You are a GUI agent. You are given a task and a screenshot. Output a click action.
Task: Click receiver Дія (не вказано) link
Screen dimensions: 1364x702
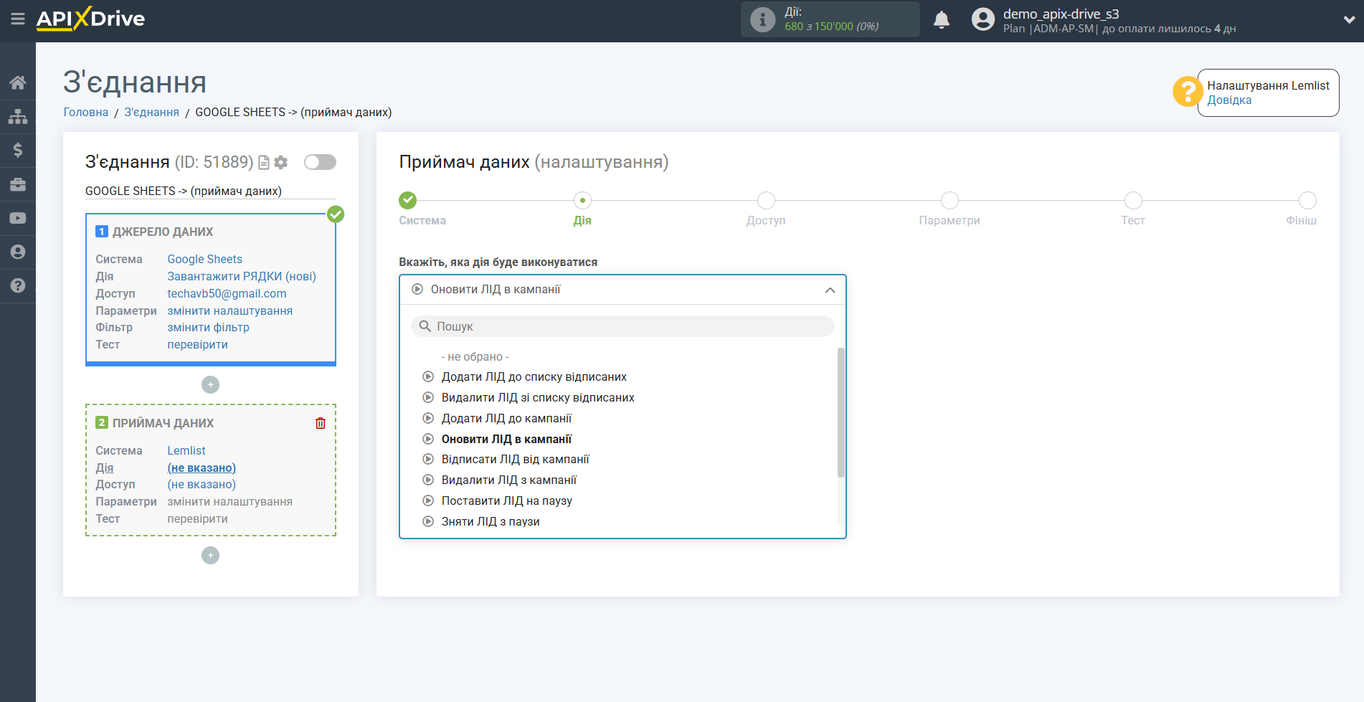coord(202,468)
